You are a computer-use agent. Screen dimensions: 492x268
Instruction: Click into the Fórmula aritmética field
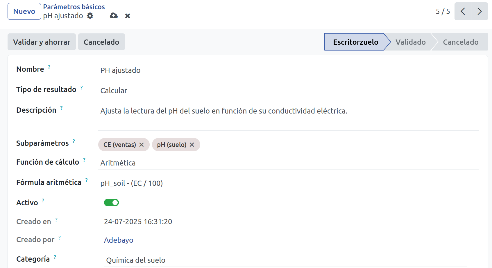pyautogui.click(x=289, y=183)
